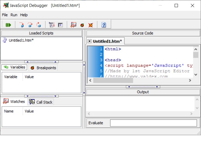This screenshot has height=150, width=201.
Task: Click the Add Watch toolbar icon
Action: pyautogui.click(x=73, y=25)
